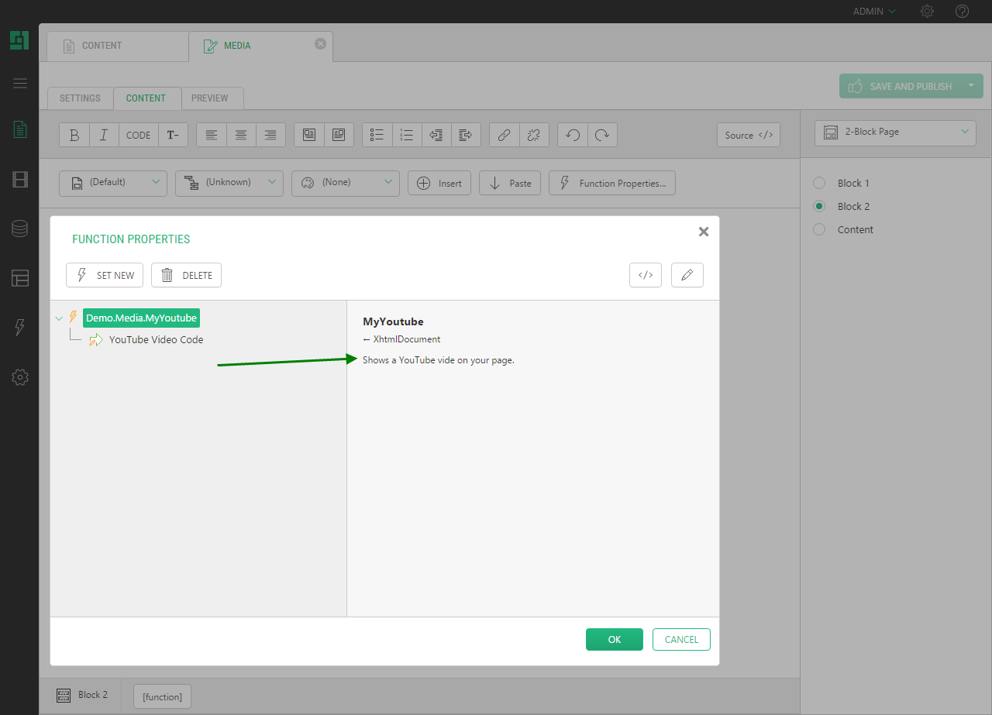Viewport: 992px width, 715px height.
Task: Expand the Save and Publish arrow menu
Action: tap(972, 86)
